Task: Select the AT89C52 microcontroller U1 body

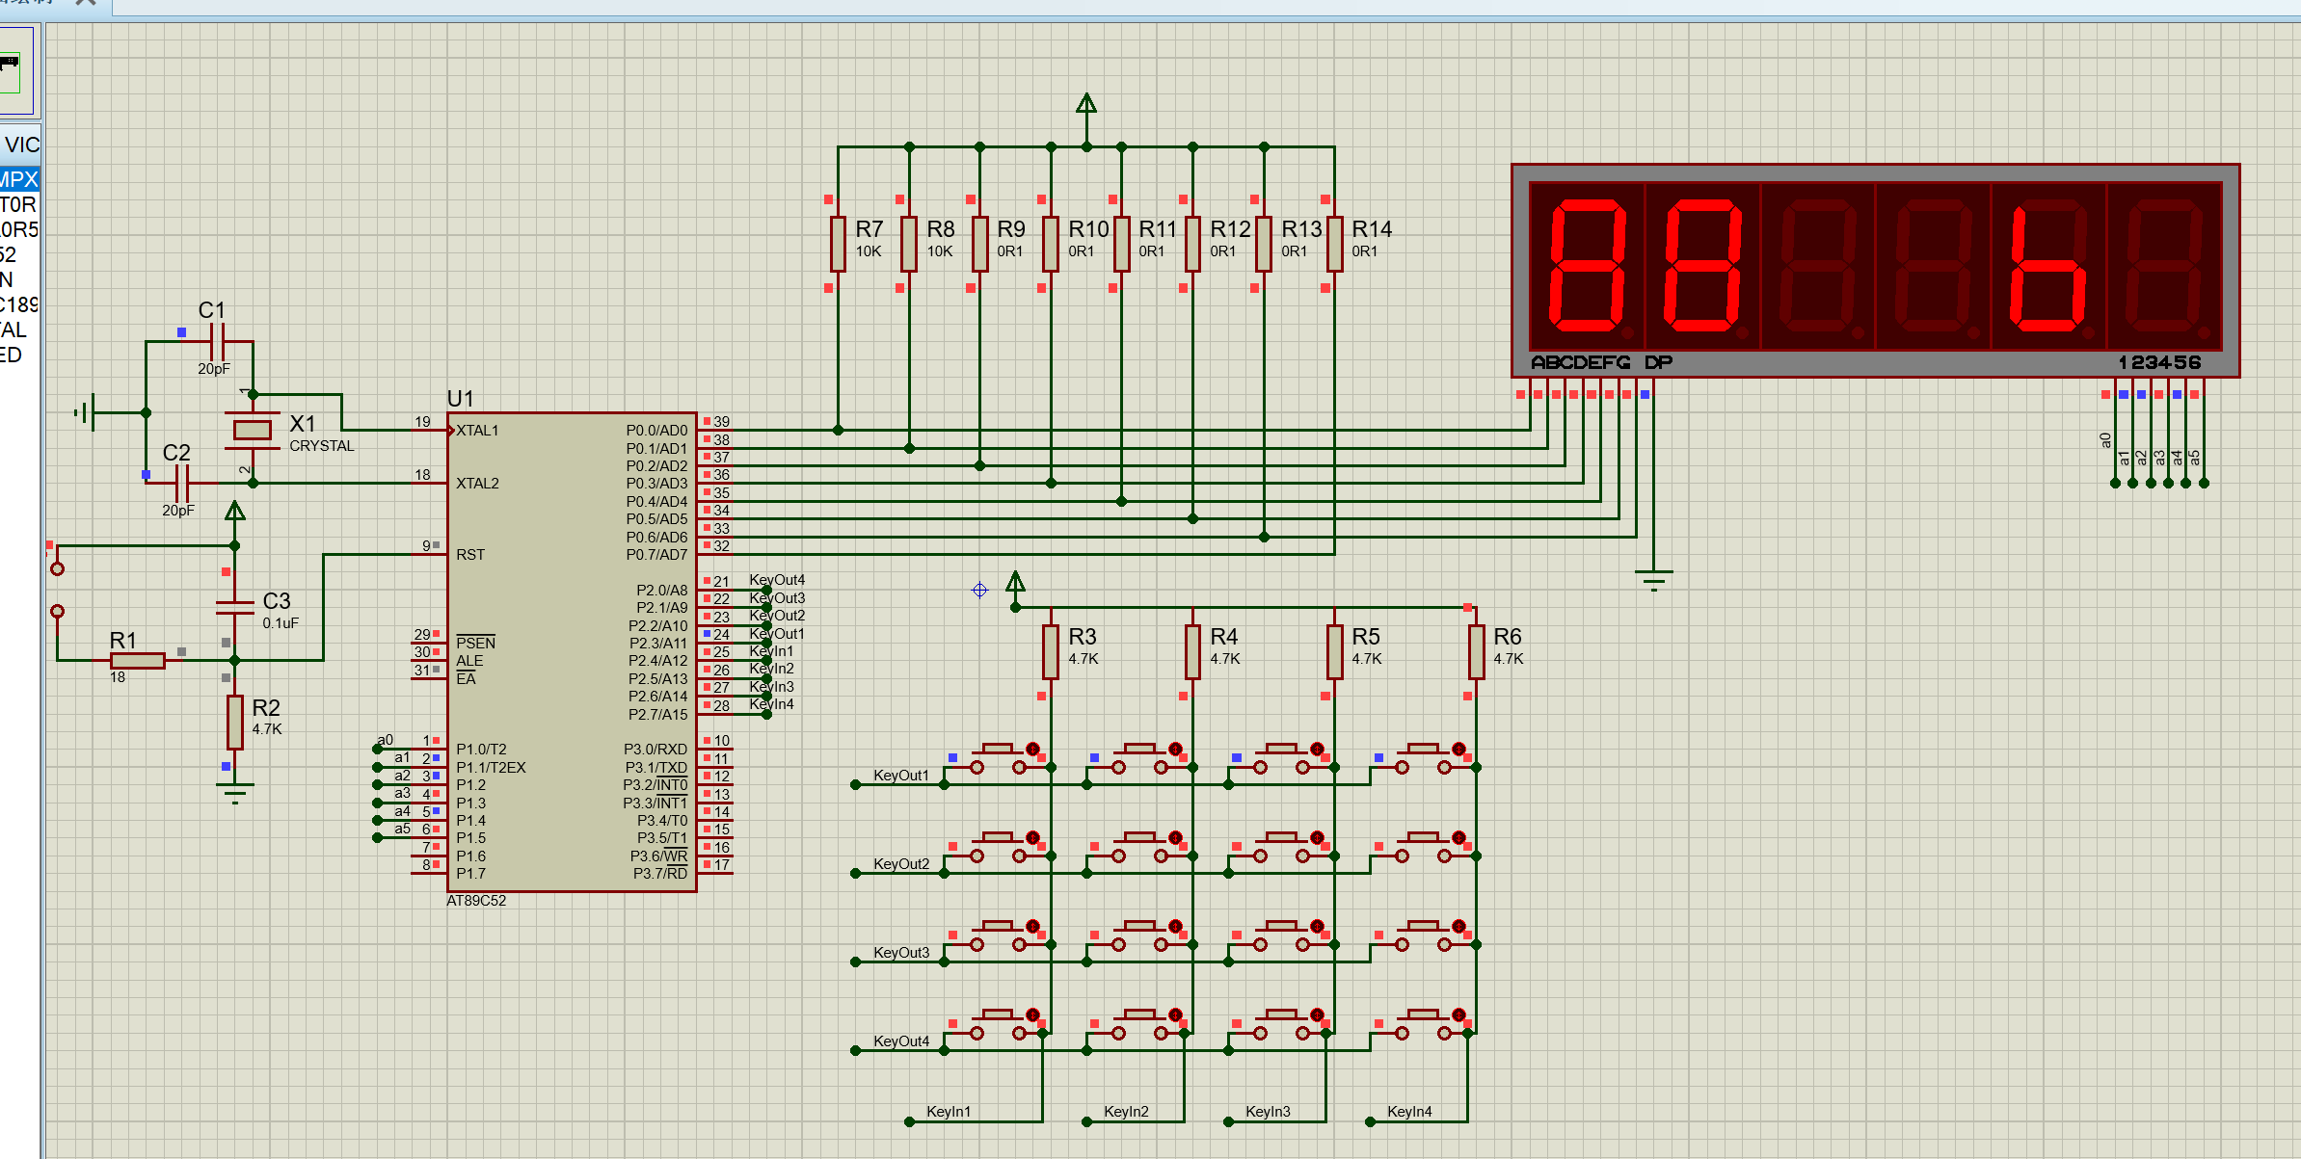Action: (572, 652)
